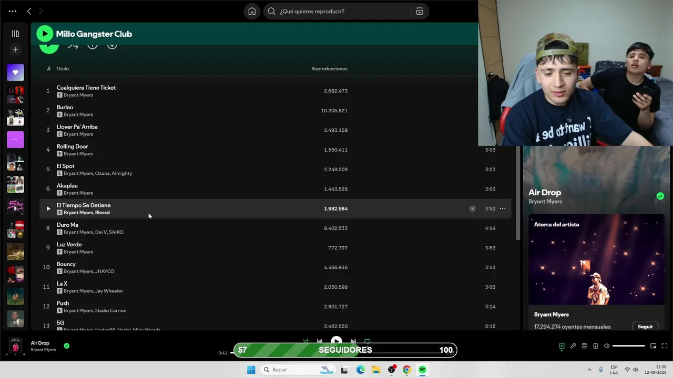Select the track Rolling Door
This screenshot has height=378, width=673.
coord(73,146)
